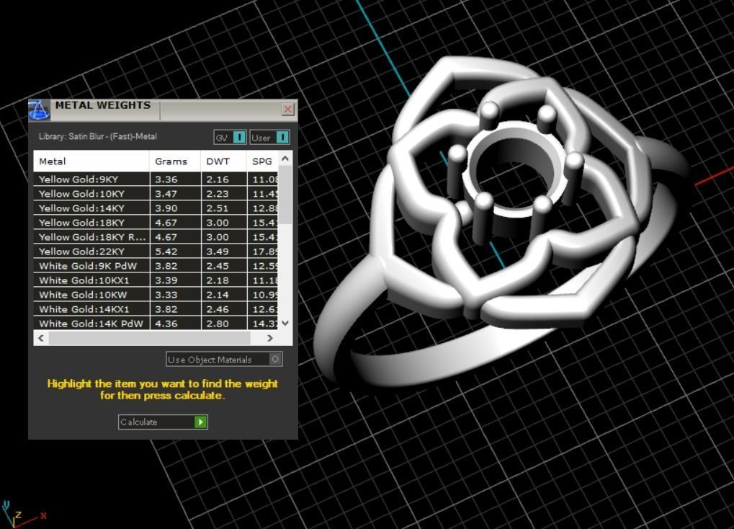Click the Calculate button

tap(163, 422)
